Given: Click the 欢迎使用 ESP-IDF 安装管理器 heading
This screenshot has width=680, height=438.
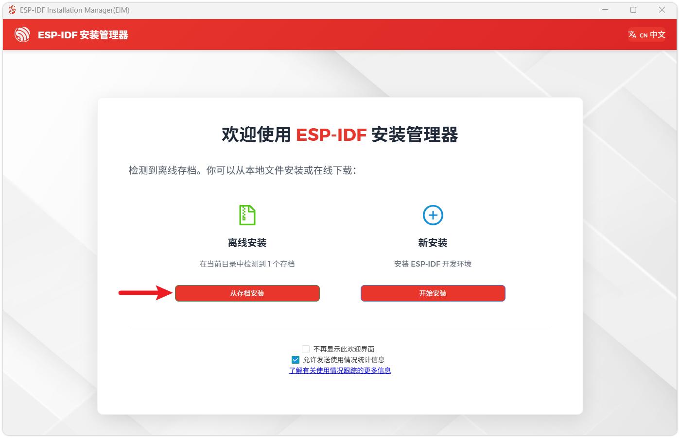Looking at the screenshot, I should (340, 135).
